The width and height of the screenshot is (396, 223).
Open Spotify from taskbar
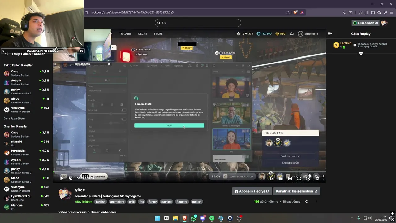(x=212, y=218)
